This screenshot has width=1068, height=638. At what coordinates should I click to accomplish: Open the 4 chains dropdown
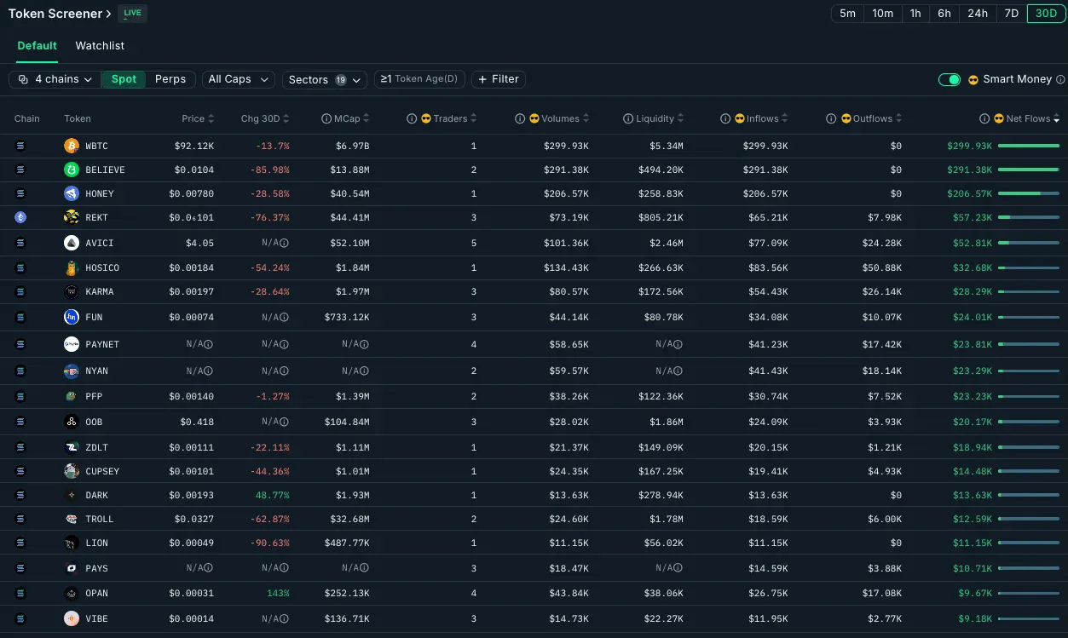(x=55, y=79)
